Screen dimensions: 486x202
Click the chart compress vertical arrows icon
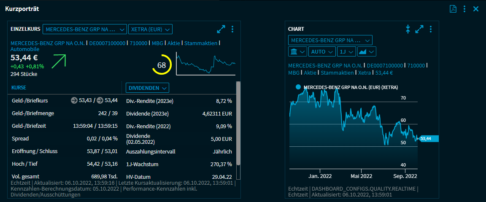click(x=408, y=29)
